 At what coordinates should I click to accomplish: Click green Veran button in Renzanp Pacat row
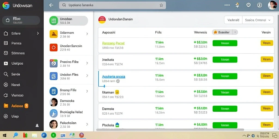click(x=225, y=43)
